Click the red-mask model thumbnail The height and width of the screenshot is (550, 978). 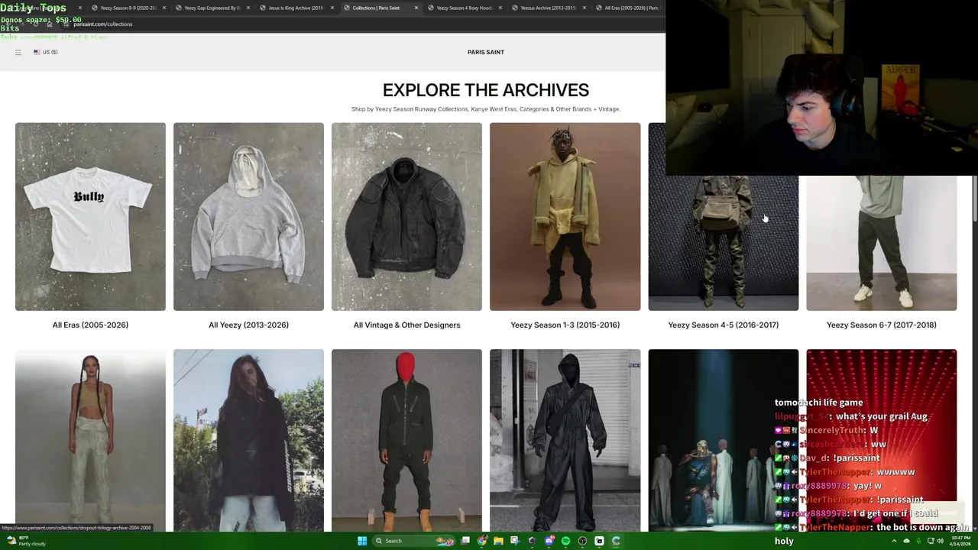click(x=406, y=441)
